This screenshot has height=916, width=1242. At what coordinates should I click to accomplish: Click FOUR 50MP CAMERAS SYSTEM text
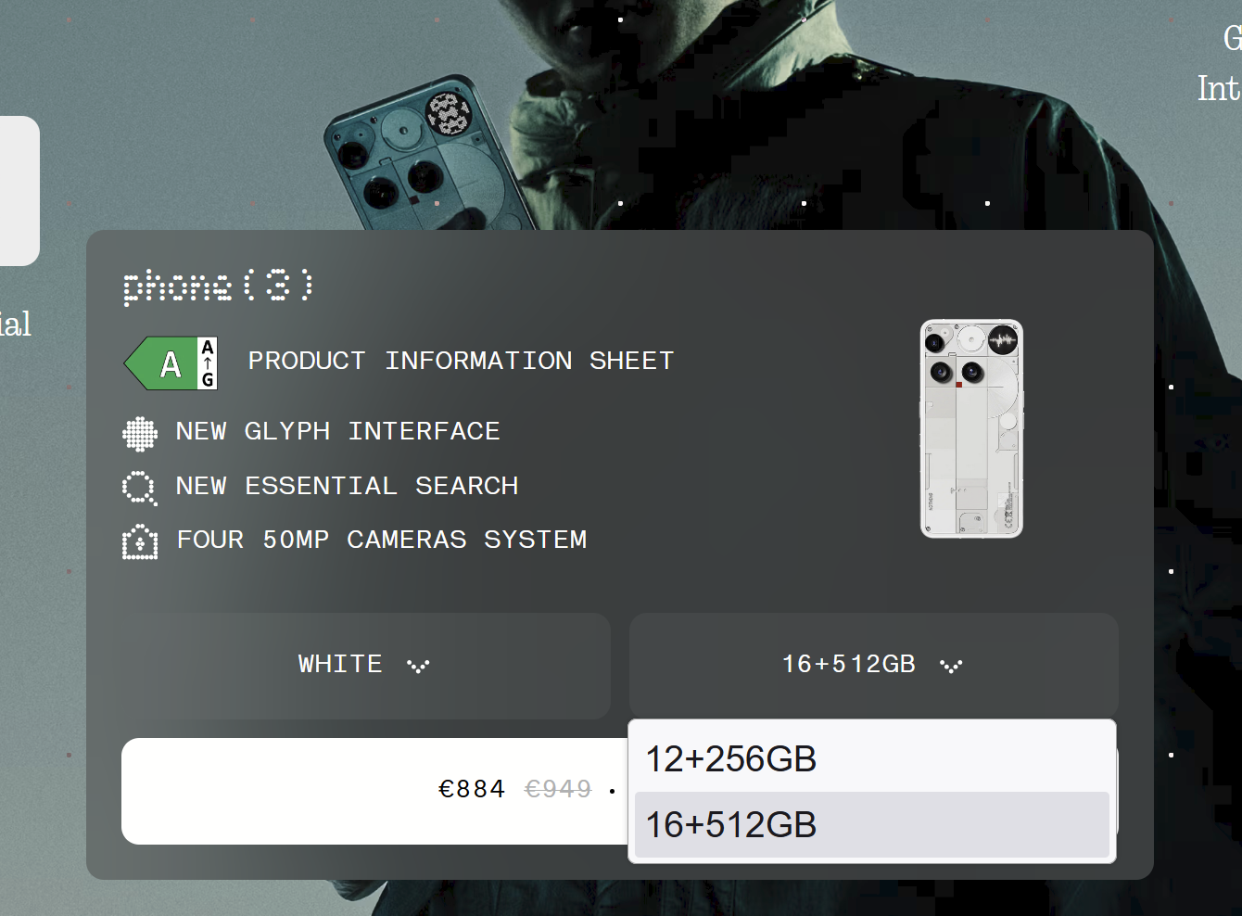coord(382,540)
